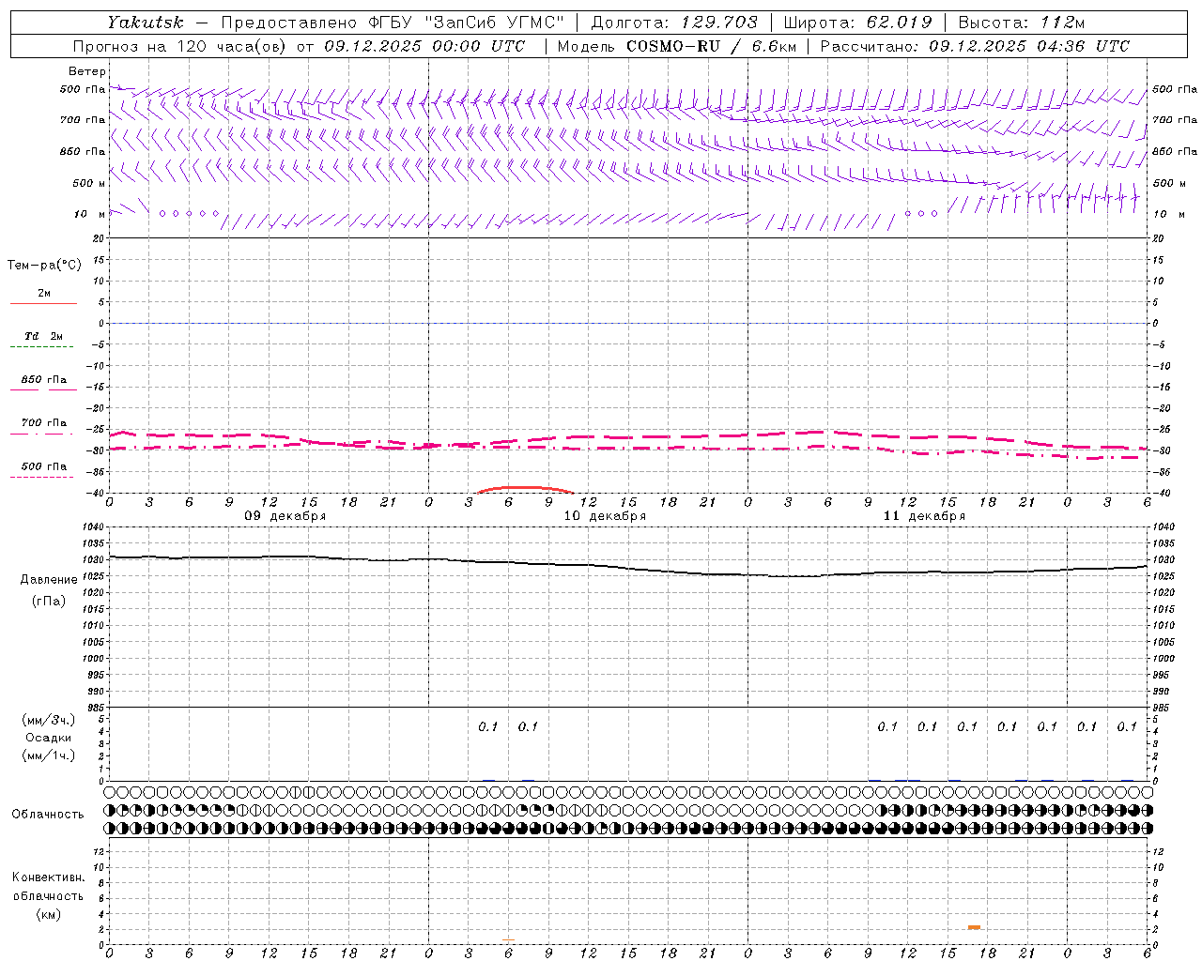The image size is (1202, 961).
Task: Click the red temperature arc at -40
Action: (524, 489)
